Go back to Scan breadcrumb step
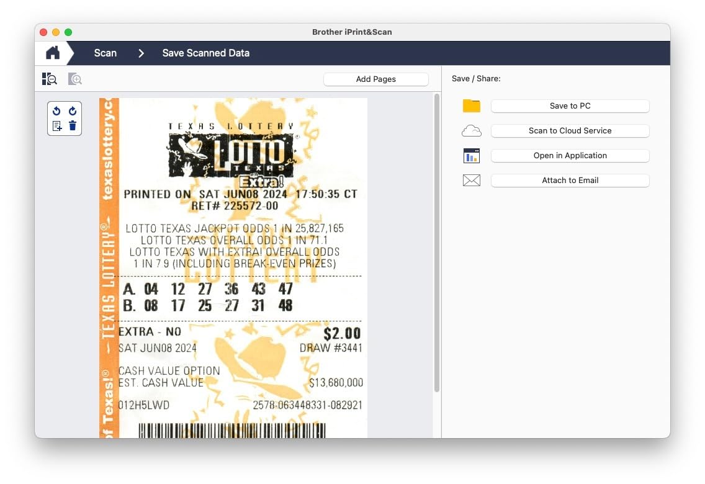Viewport: 705px width, 484px height. click(105, 53)
